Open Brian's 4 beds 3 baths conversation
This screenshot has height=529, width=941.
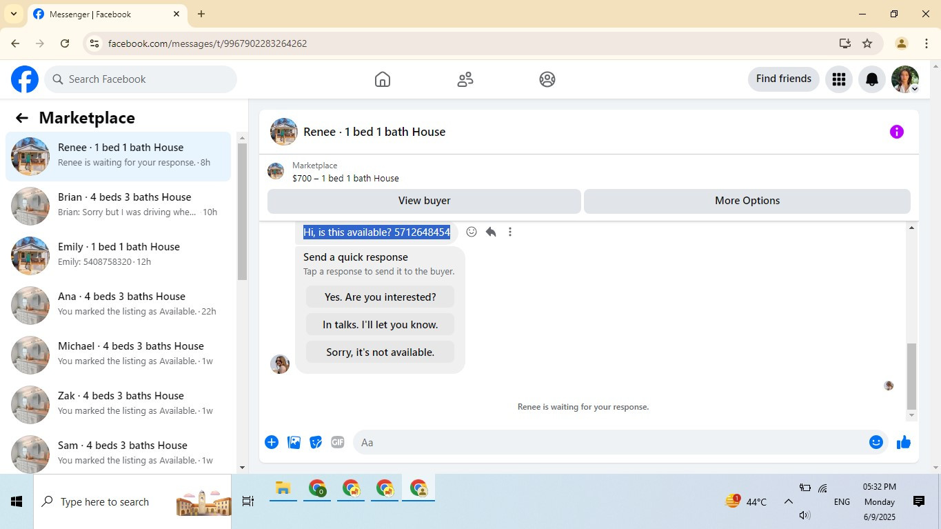(x=119, y=206)
